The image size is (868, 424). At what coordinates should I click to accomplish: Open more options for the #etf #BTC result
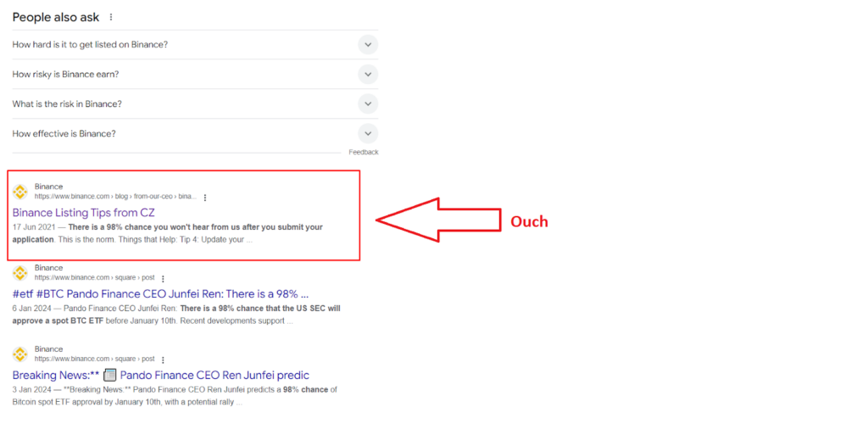[x=163, y=278]
